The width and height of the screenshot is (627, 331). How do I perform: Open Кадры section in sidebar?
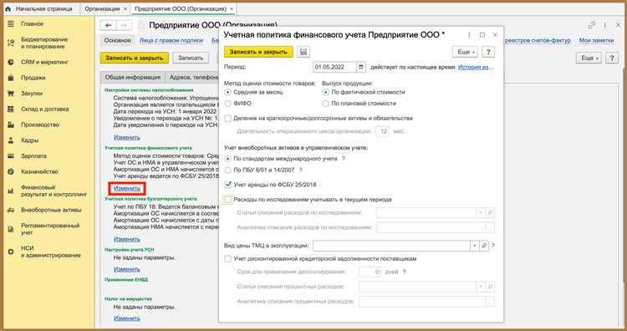point(29,140)
